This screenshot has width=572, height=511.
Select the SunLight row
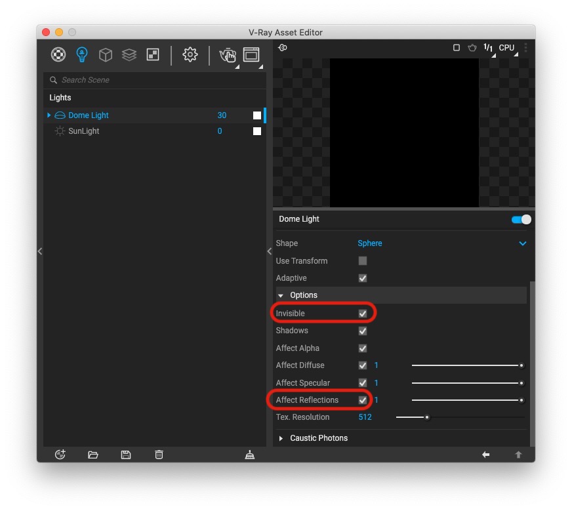[155, 131]
